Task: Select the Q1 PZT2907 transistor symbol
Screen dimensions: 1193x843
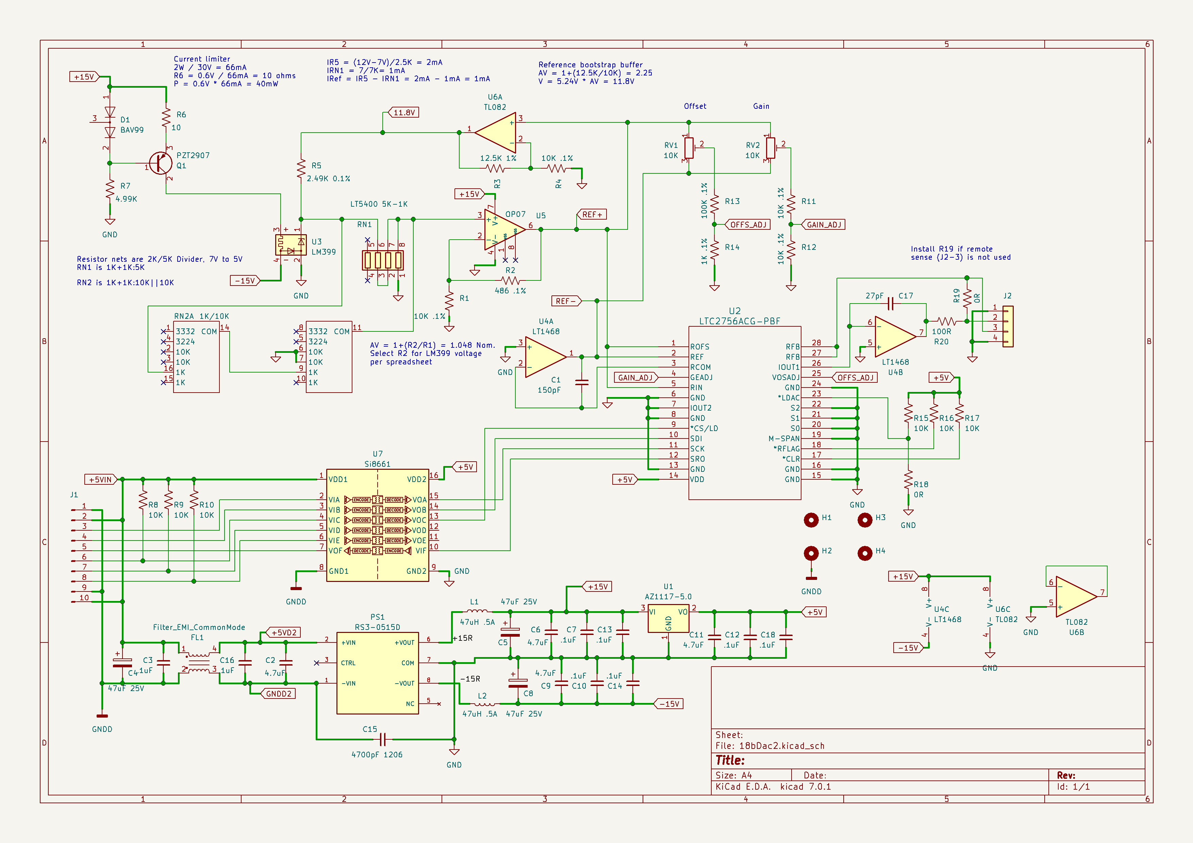Action: pos(160,164)
